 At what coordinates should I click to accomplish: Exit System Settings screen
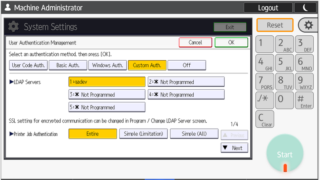230,27
